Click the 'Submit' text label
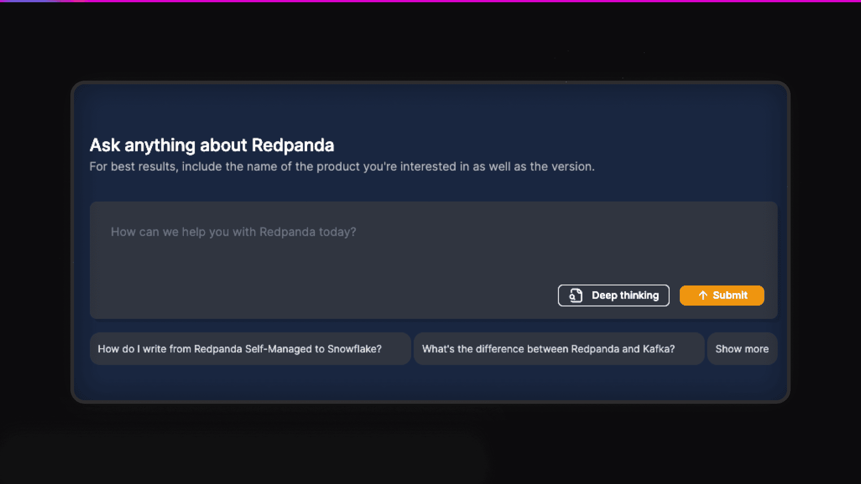 point(730,295)
